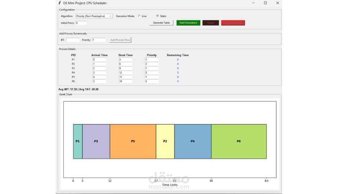Open the Algorithm dropdown
The height and width of the screenshot is (194, 338).
94,16
